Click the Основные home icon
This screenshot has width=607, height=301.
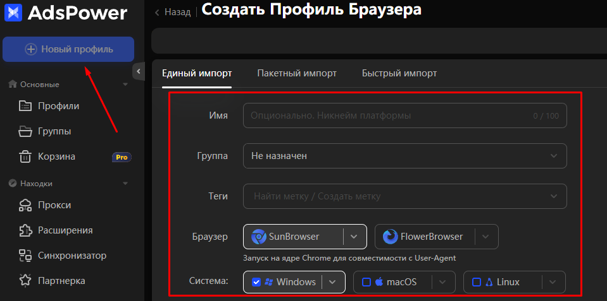[13, 84]
